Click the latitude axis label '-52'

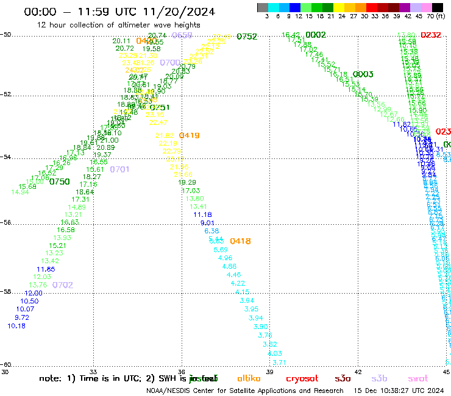click(5, 94)
